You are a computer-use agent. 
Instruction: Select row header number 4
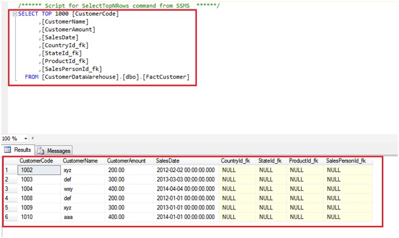tap(10, 198)
